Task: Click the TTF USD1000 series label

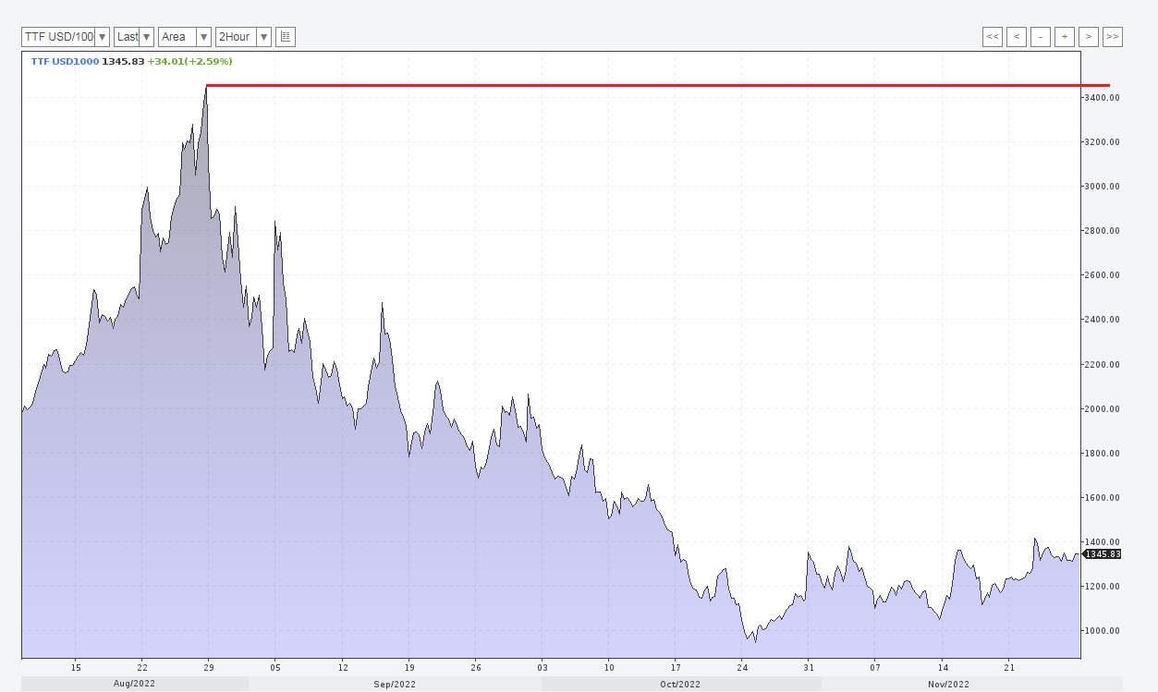Action: 65,62
